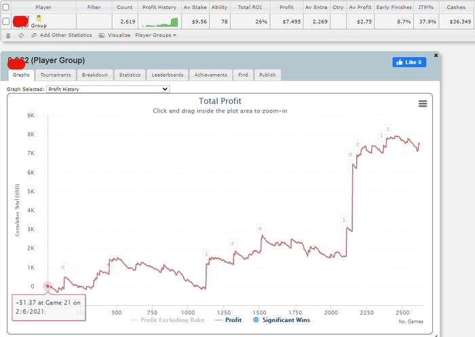Toggle Profit Excluding Rake legend series

[x=167, y=320]
